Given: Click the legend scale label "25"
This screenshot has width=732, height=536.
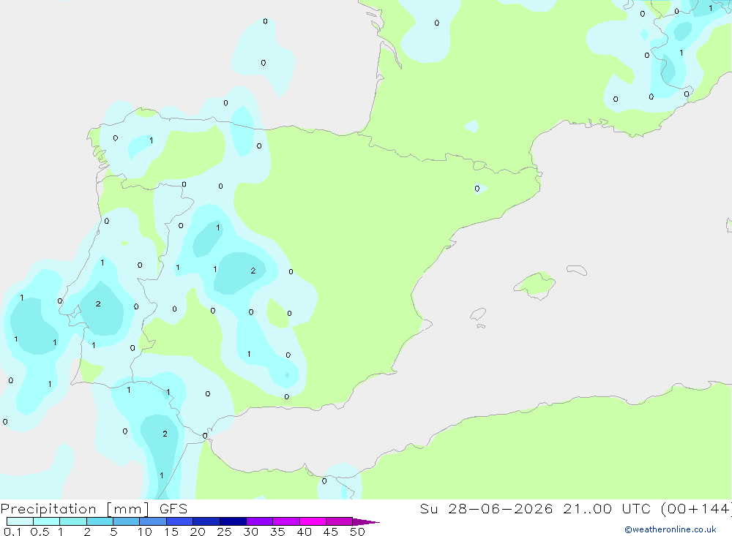Looking at the screenshot, I should tap(224, 532).
